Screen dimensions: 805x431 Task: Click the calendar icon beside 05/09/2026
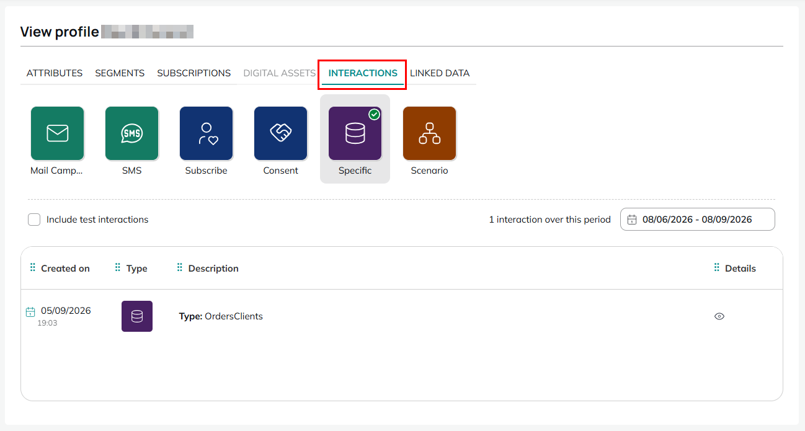pos(30,311)
